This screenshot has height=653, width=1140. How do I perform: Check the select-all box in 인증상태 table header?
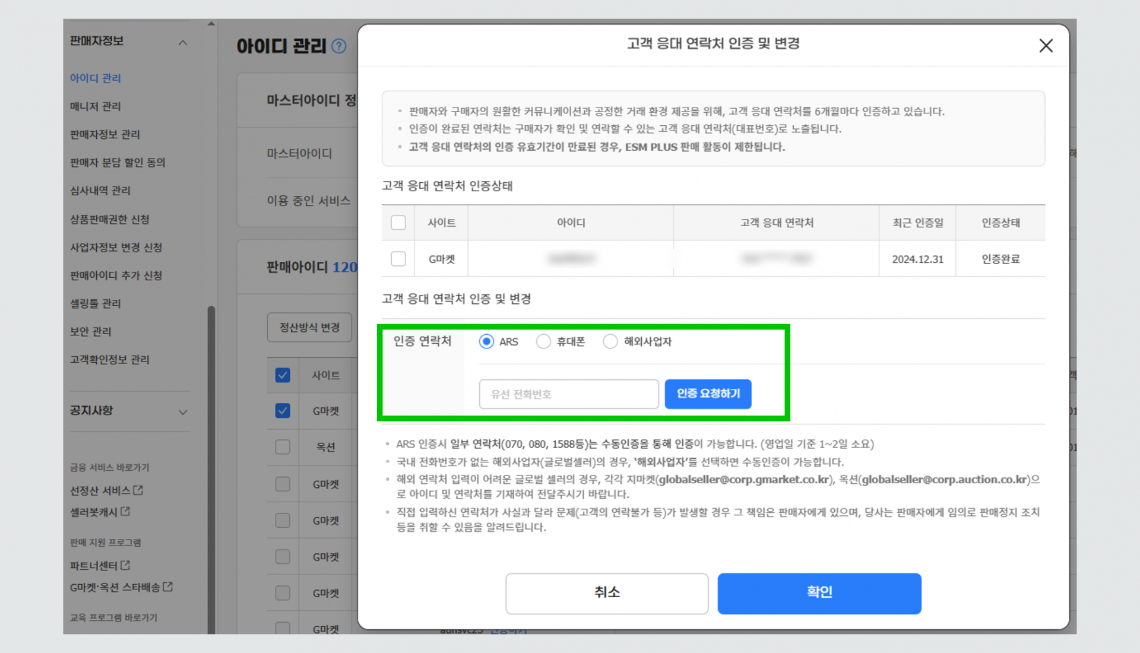point(398,222)
